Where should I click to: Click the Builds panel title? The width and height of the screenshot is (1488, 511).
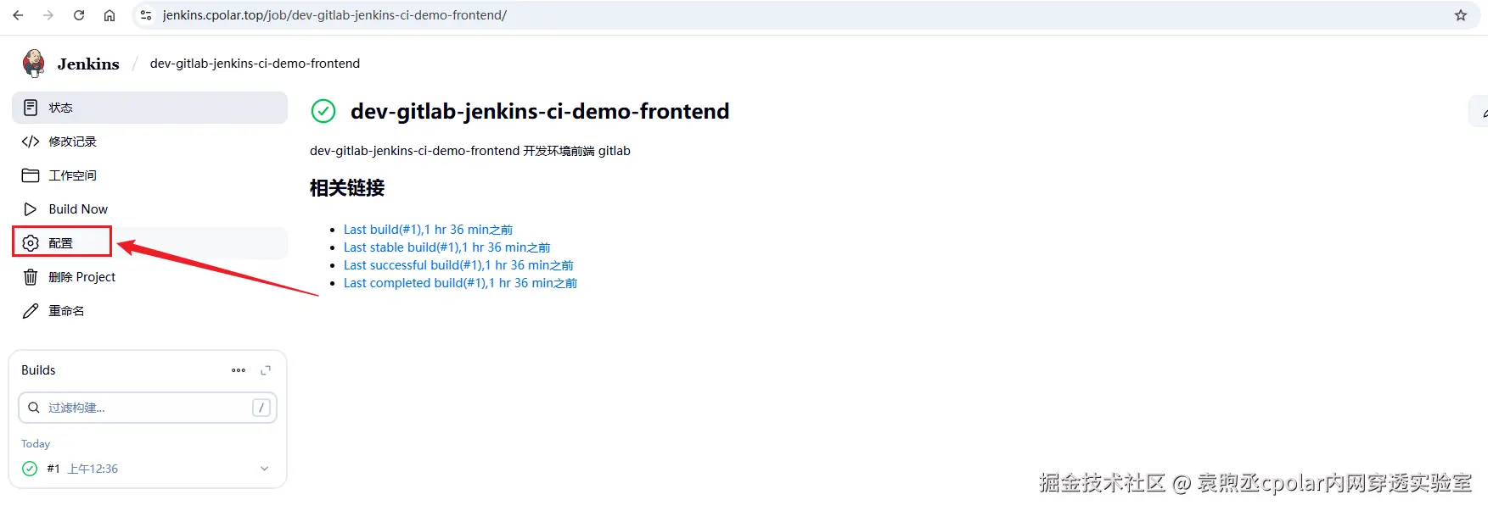click(38, 370)
